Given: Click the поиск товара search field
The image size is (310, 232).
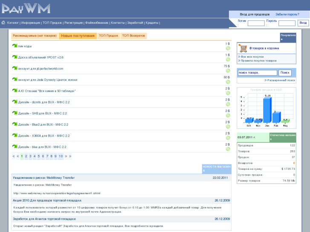Looking at the screenshot, I should pyautogui.click(x=257, y=73).
